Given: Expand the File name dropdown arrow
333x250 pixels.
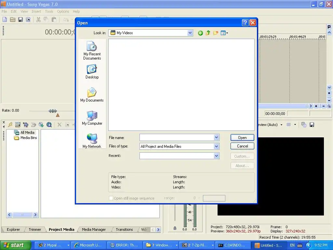Looking at the screenshot, I should [216, 138].
